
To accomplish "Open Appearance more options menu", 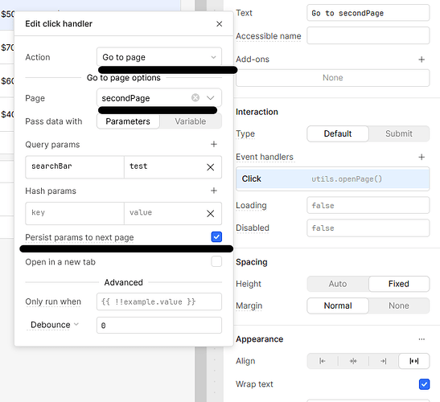I will [421, 339].
